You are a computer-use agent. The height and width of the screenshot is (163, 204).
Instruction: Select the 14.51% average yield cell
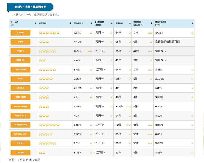82,51
